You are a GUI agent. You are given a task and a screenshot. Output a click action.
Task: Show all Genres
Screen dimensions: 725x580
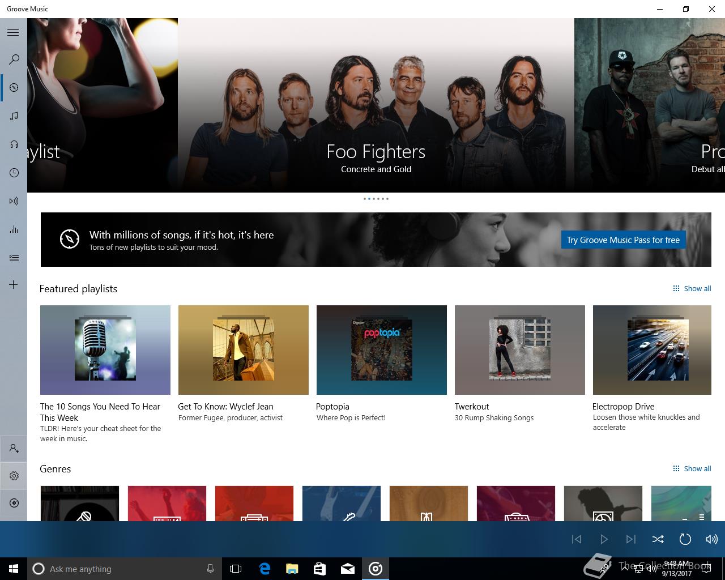pos(692,468)
